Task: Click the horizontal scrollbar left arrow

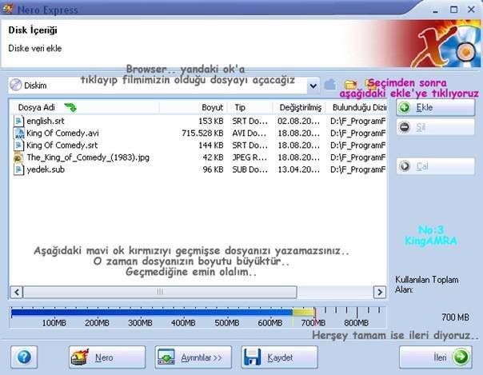Action: 17,292
